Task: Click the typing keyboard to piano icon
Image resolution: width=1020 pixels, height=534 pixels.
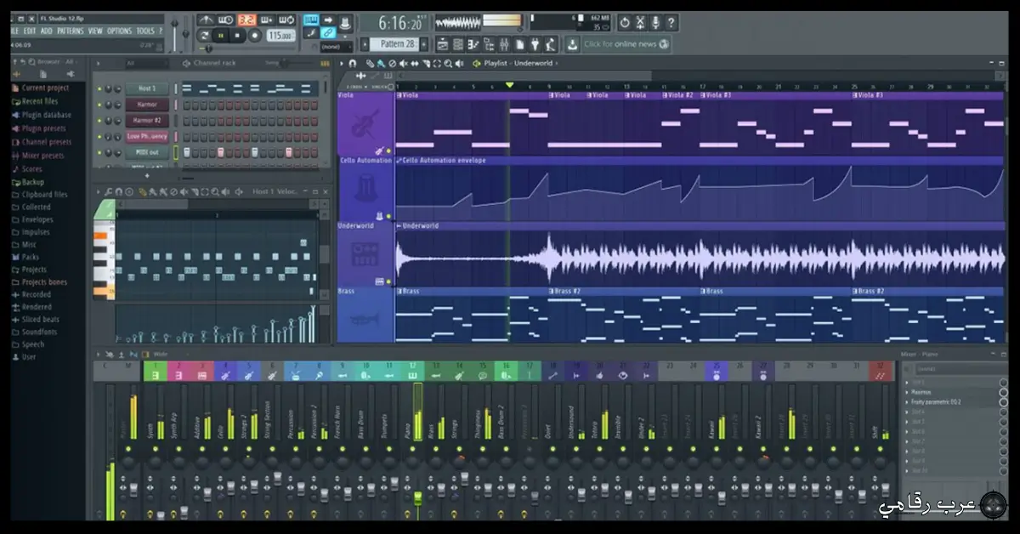Action: click(x=311, y=20)
